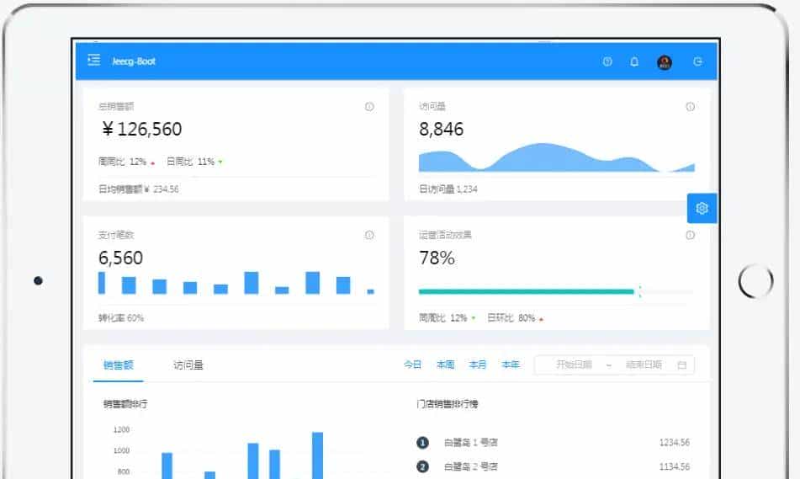Show info tooltip on ¥126,560 card
This screenshot has height=479, width=800.
[369, 107]
